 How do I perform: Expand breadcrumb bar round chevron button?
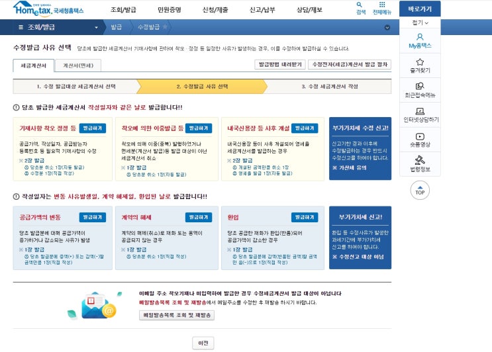(x=387, y=28)
